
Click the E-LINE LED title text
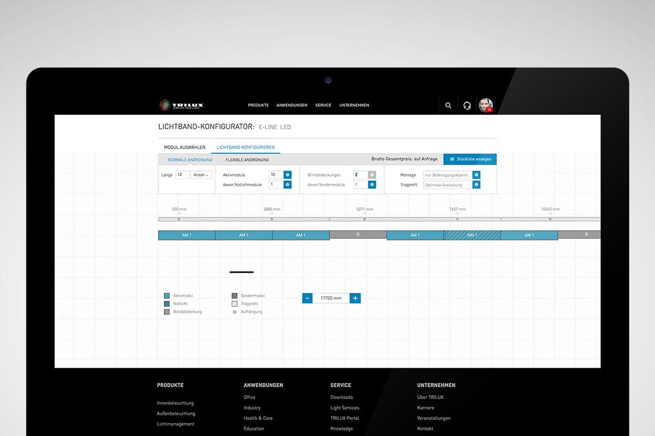click(x=275, y=127)
